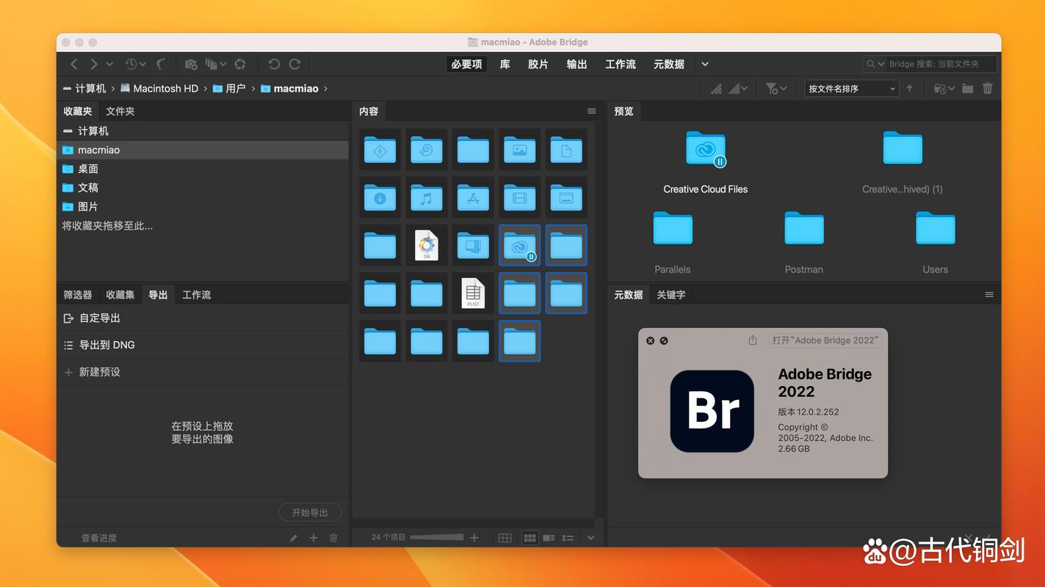Switch content view to list layout
Screen dimensions: 1045x587
[x=568, y=537]
